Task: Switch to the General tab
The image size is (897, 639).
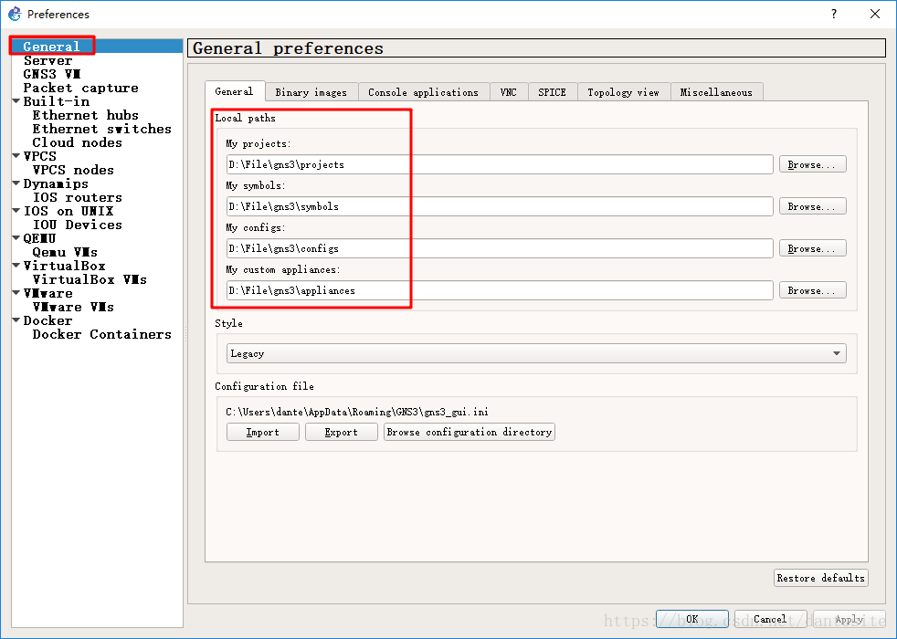Action: tap(235, 91)
